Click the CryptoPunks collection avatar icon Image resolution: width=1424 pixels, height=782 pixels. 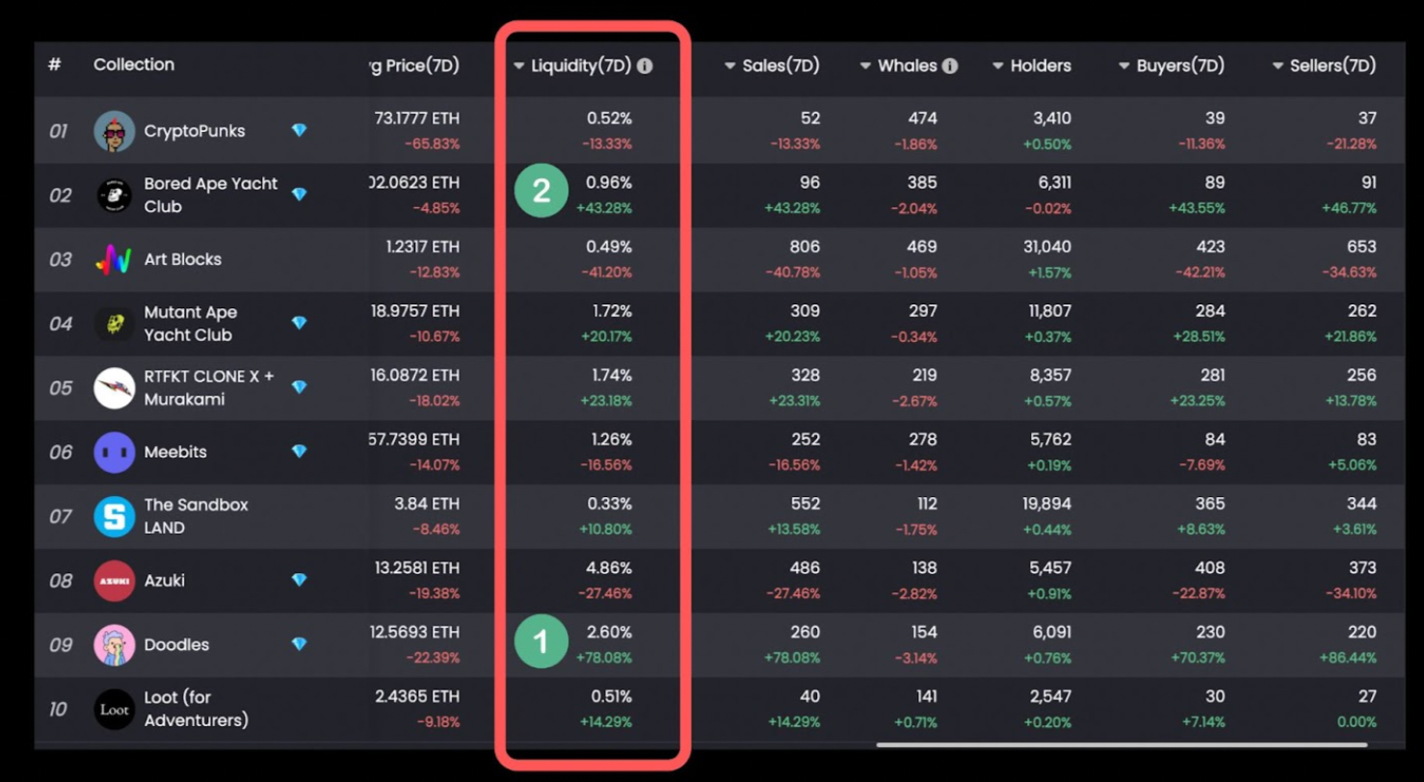pyautogui.click(x=115, y=131)
